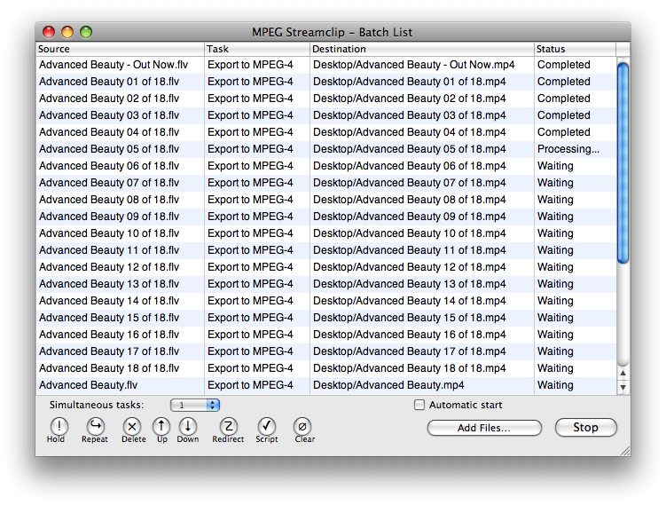Click the Processing... status cell
The image size is (666, 505).
(568, 149)
